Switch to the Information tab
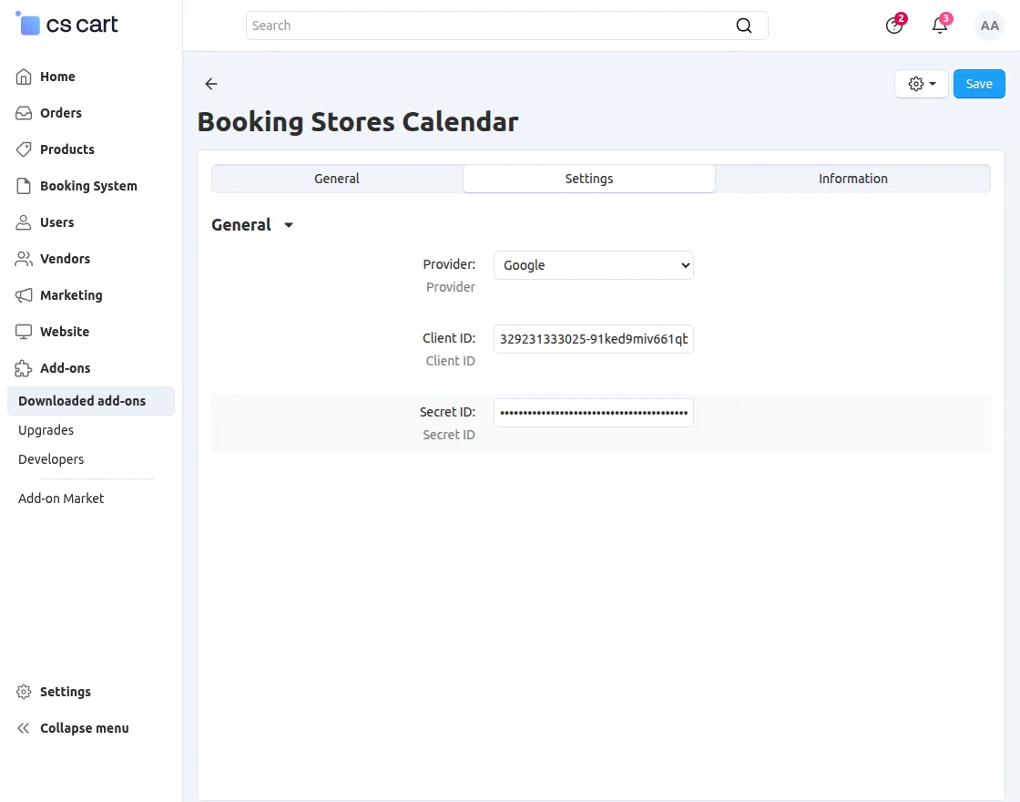1020x802 pixels. 852,179
